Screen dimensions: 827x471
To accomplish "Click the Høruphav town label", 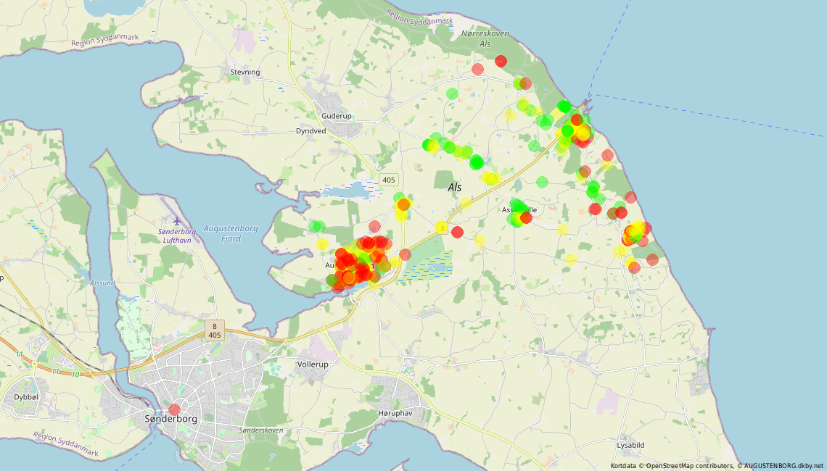I will pos(395,413).
